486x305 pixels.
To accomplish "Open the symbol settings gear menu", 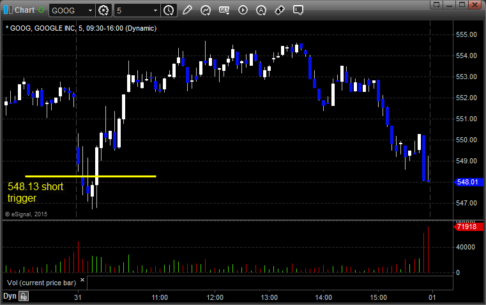I will tap(103, 10).
